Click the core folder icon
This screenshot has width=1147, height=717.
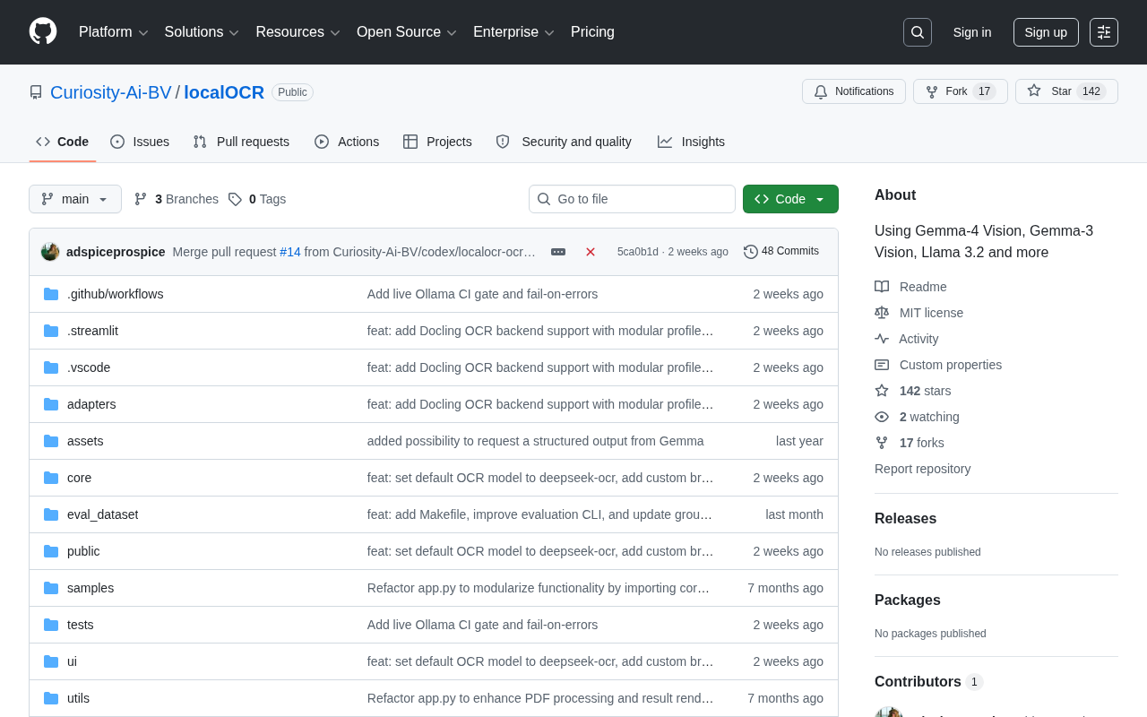pos(51,478)
